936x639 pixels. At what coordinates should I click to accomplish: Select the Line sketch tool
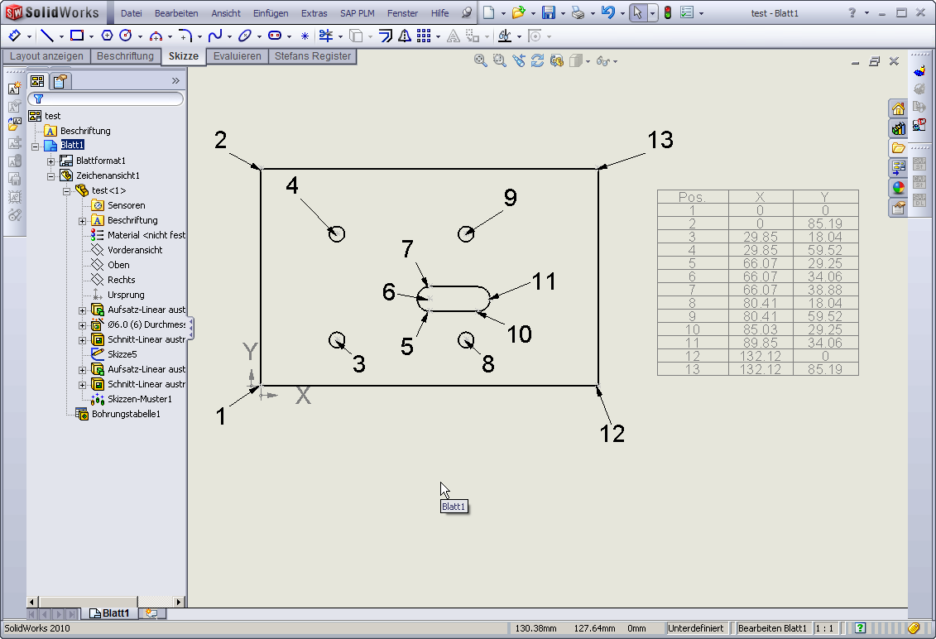tap(46, 36)
